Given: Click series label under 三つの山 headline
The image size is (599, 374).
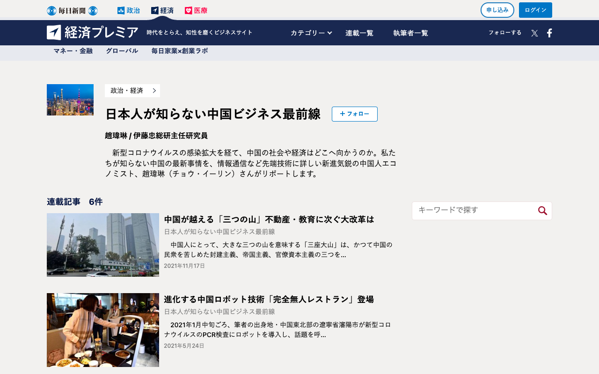Looking at the screenshot, I should (219, 231).
